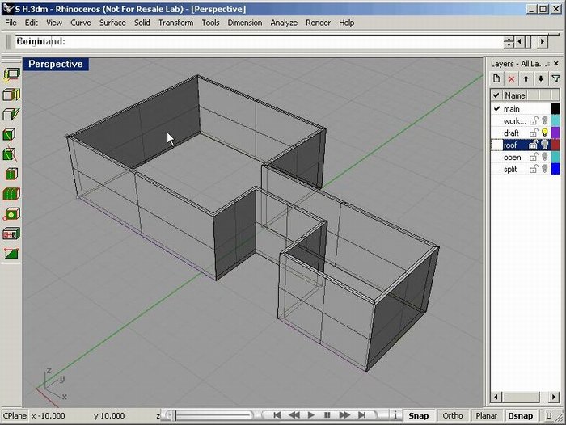Open the Surface menu
The image size is (566, 425).
point(112,23)
